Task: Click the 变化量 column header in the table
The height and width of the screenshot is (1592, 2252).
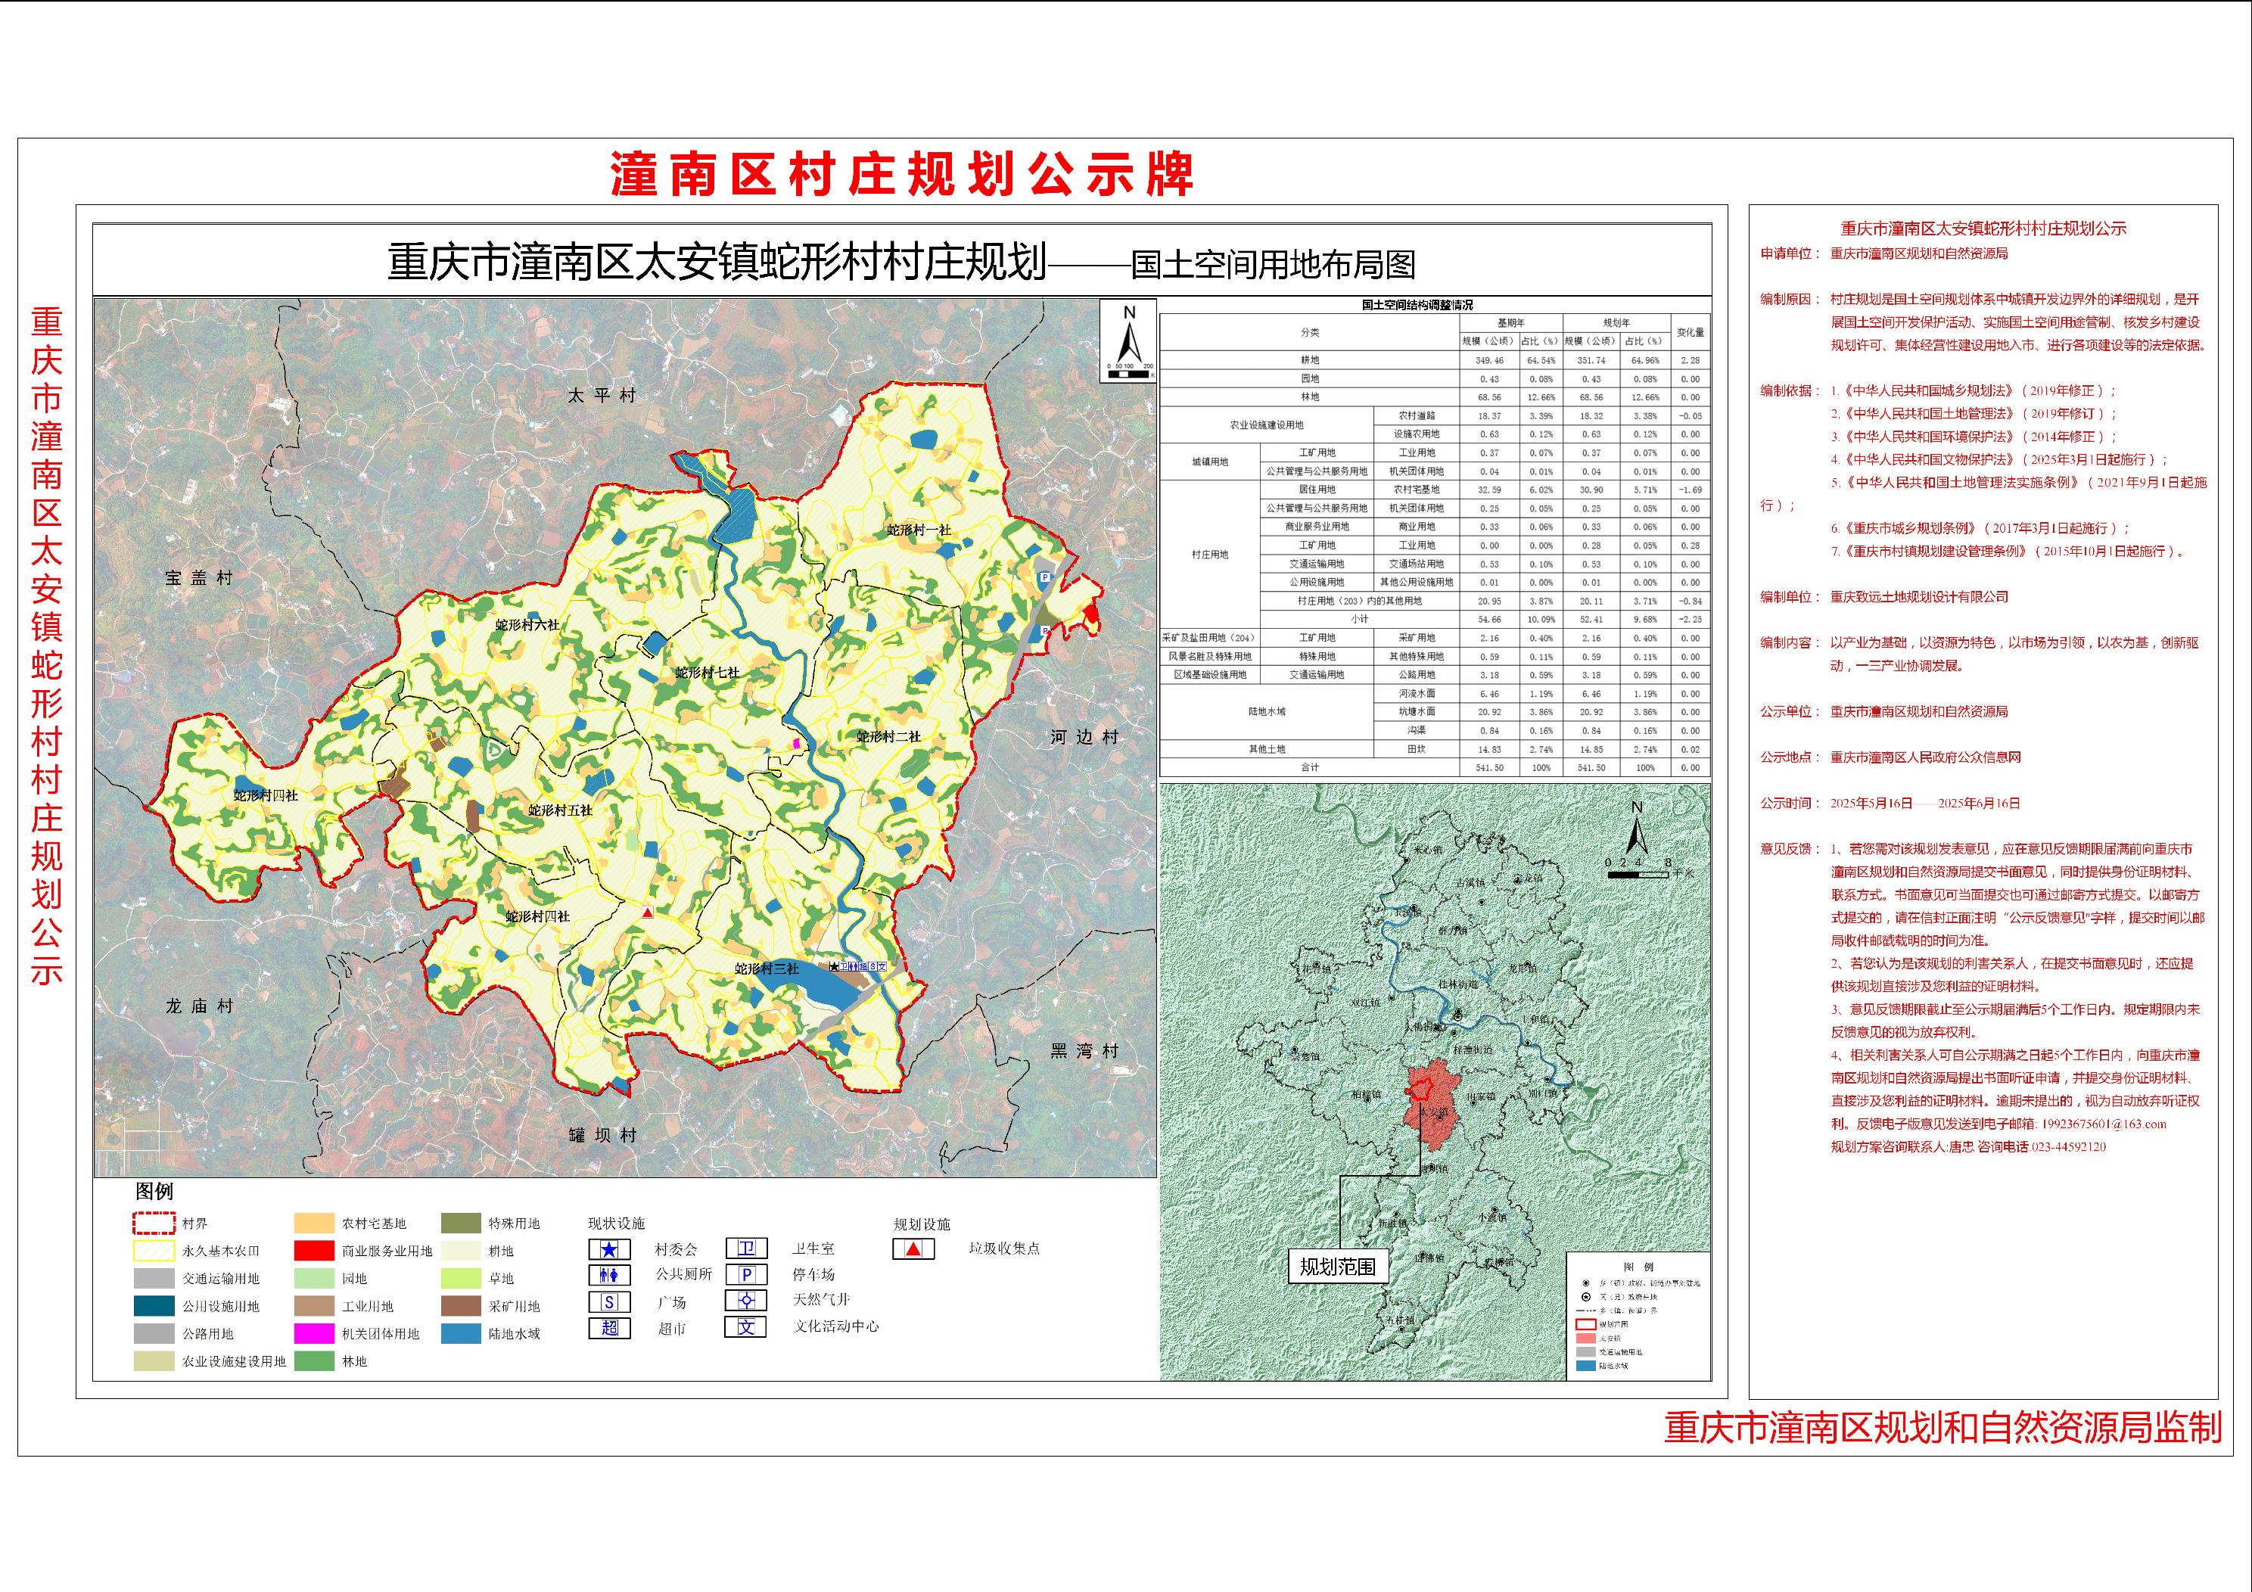Action: click(x=1690, y=332)
